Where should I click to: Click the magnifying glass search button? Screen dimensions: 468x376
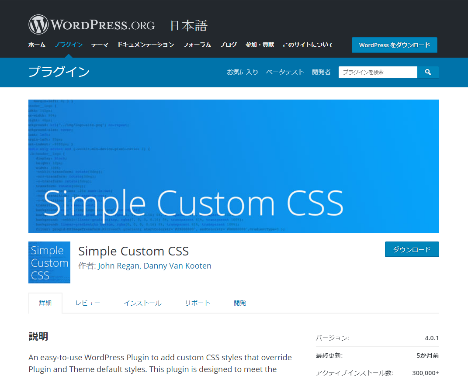click(x=428, y=72)
